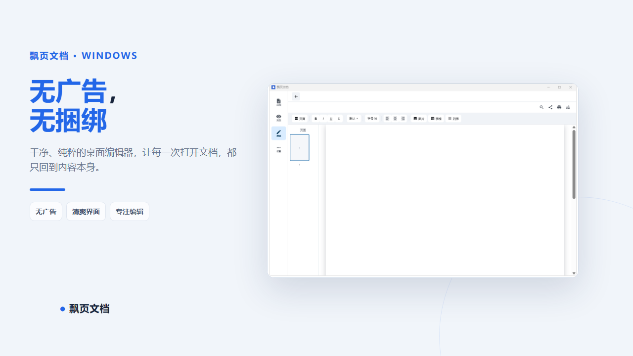Maximize the app window

pyautogui.click(x=559, y=87)
